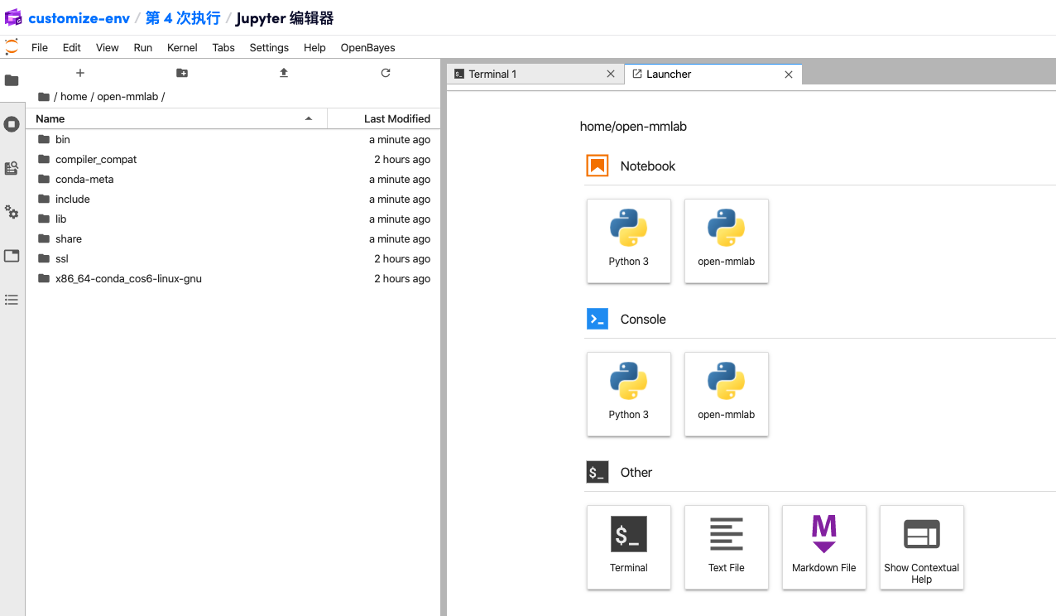Navigate to home in folder path
Screen dimensions: 1056x616
(x=74, y=96)
